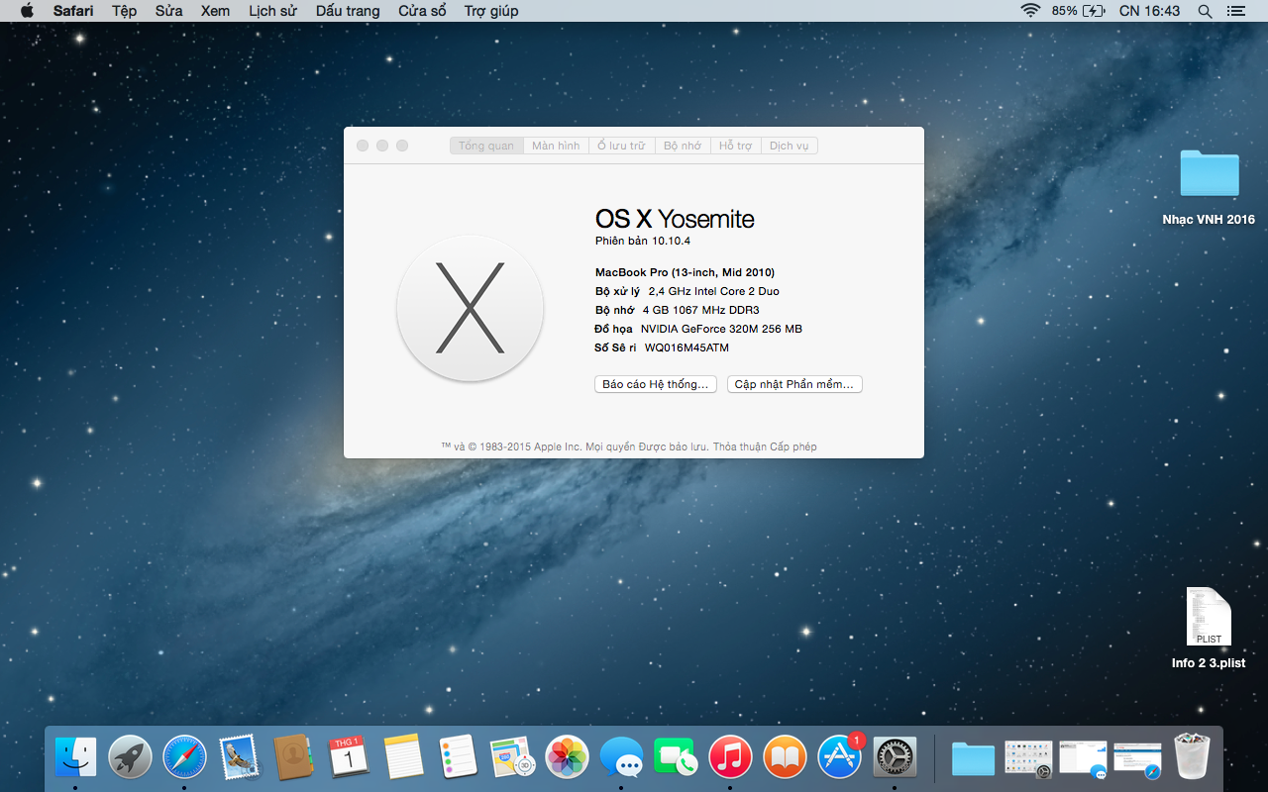Screen dimensions: 1268x792
Task: Open Contacts book icon in Dock
Action: point(293,757)
